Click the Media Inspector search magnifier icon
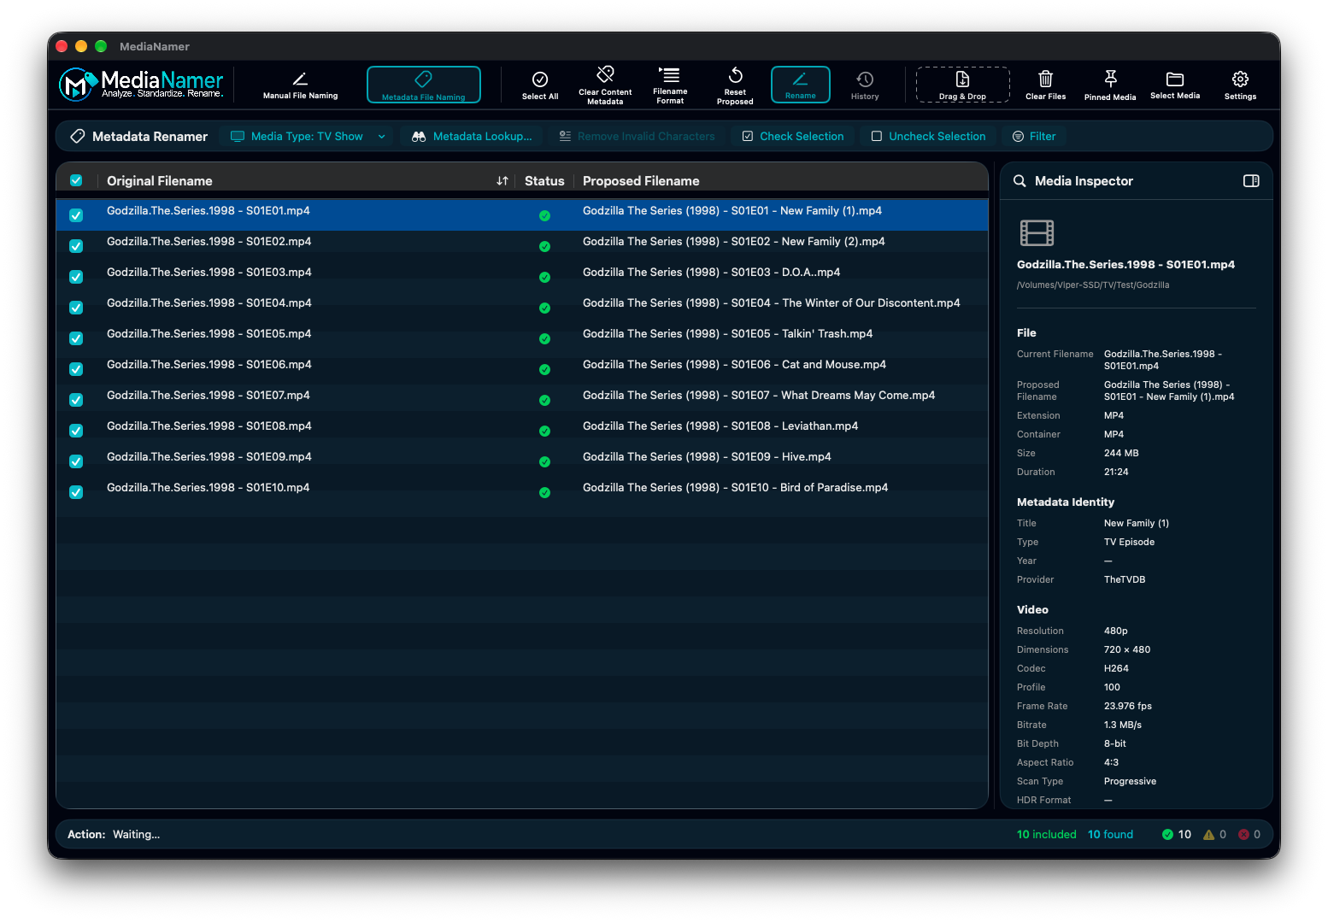 click(x=1020, y=180)
